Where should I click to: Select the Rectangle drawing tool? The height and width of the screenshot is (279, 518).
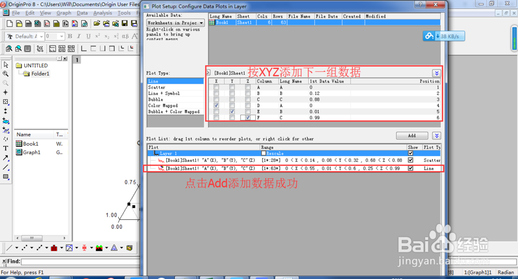[6, 176]
